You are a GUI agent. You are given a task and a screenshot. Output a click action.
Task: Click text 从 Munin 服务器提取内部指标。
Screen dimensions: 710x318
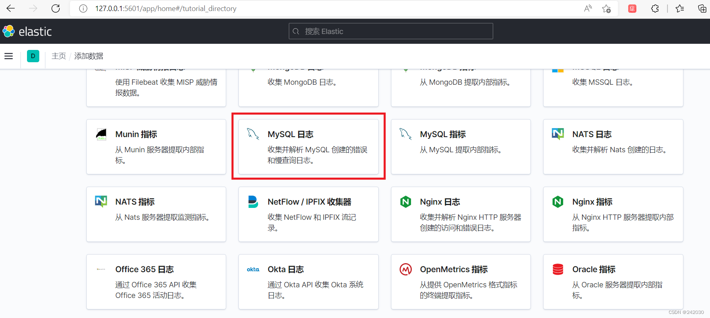coord(160,155)
